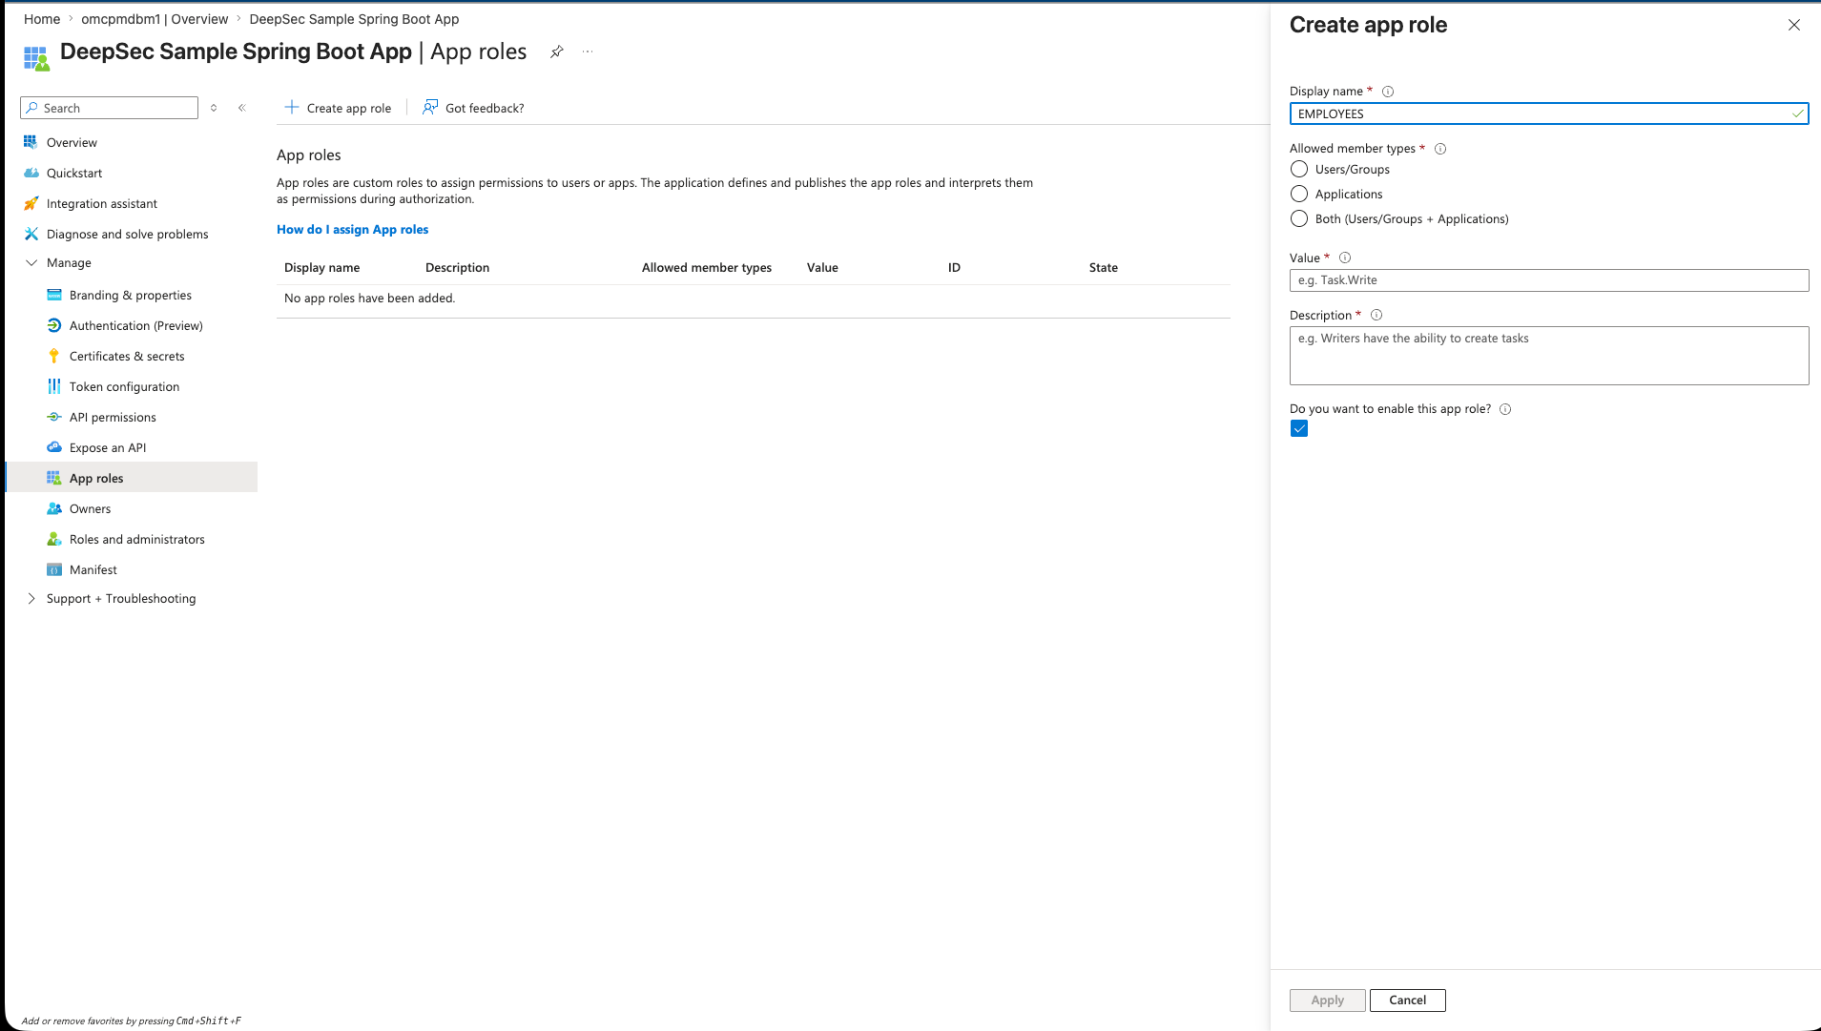Click the Roles and administrators icon
Screen dimensions: 1821x1031
54,539
